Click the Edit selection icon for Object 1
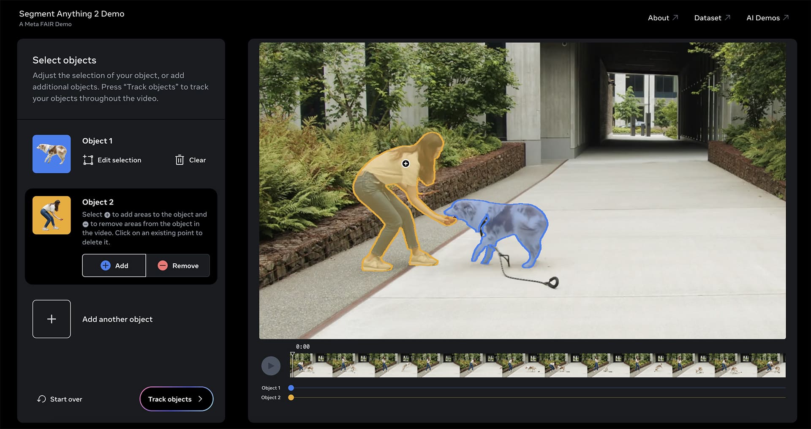 [x=88, y=160]
